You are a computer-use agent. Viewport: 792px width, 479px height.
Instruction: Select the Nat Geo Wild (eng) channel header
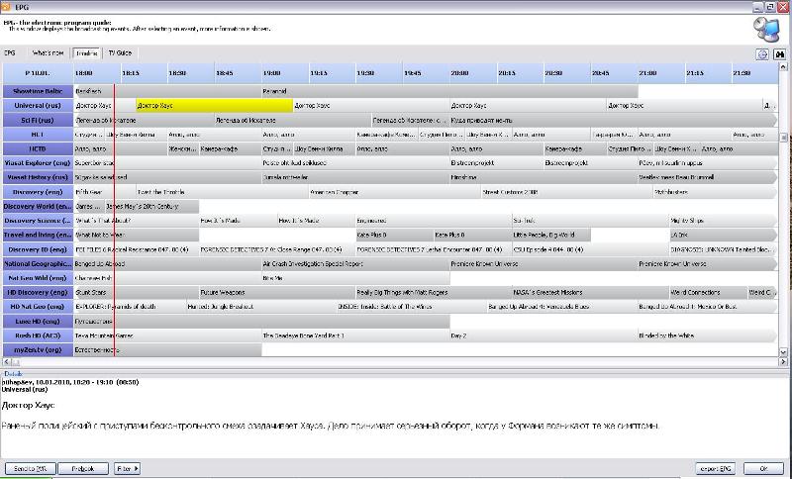click(x=38, y=278)
